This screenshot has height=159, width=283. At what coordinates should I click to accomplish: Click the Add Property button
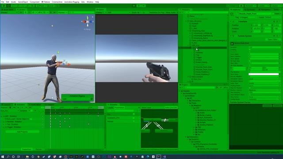22,132
